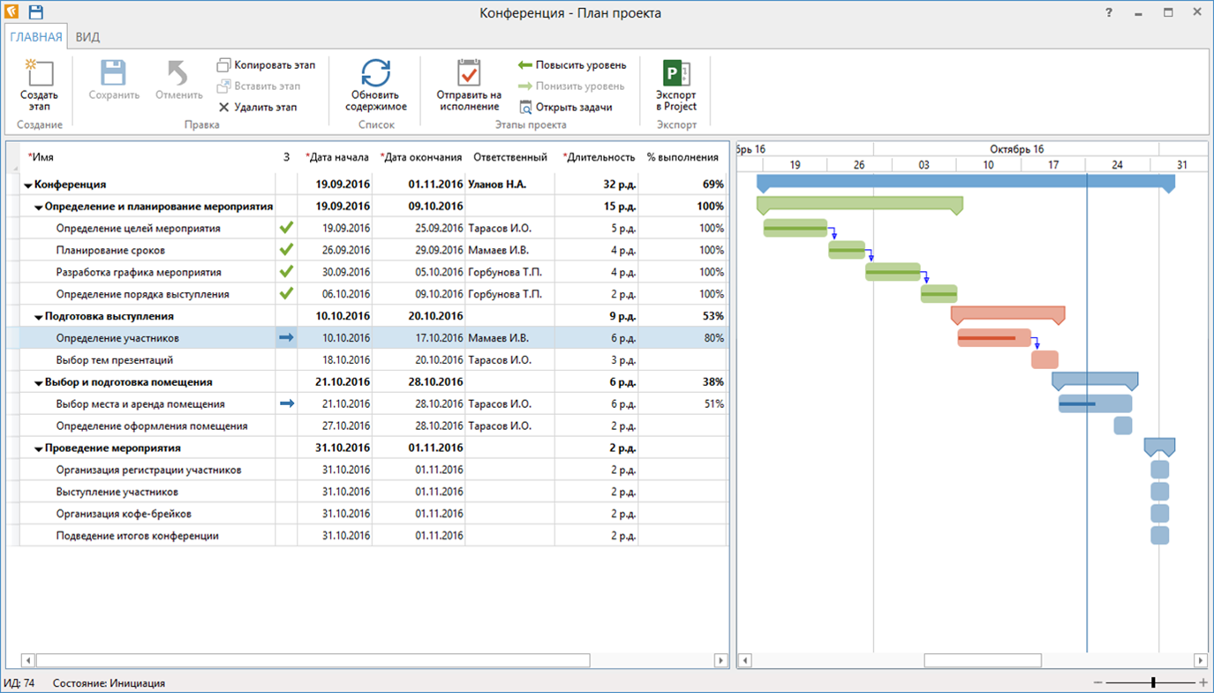Click the Gantt chart horizontal scrollbar thumb
This screenshot has height=693, width=1214.
click(x=983, y=660)
